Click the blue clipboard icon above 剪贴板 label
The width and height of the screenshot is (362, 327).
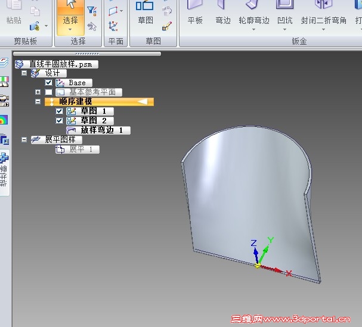click(35, 26)
